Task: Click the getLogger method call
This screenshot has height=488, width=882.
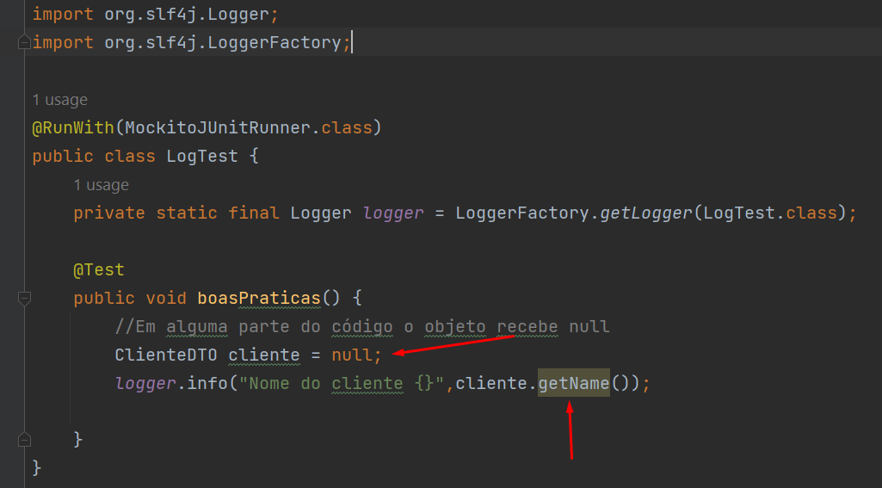Action: pyautogui.click(x=645, y=213)
